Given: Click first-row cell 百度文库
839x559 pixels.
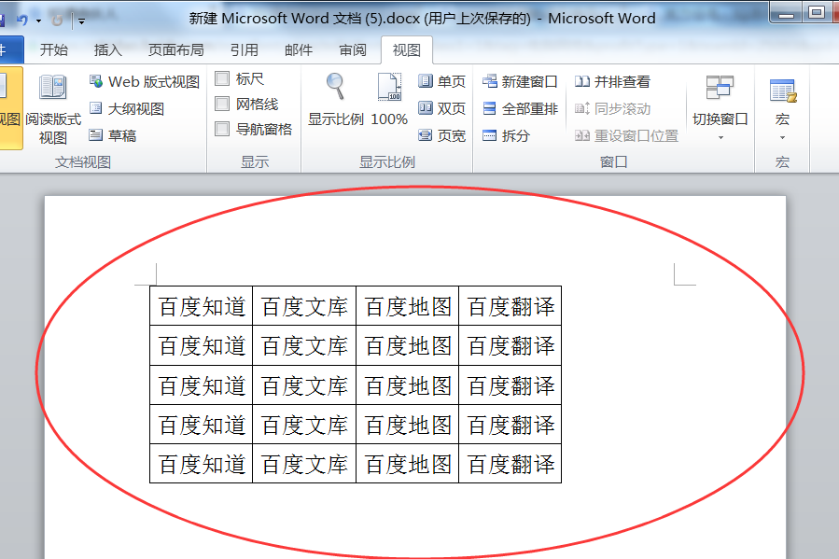Looking at the screenshot, I should click(x=304, y=306).
